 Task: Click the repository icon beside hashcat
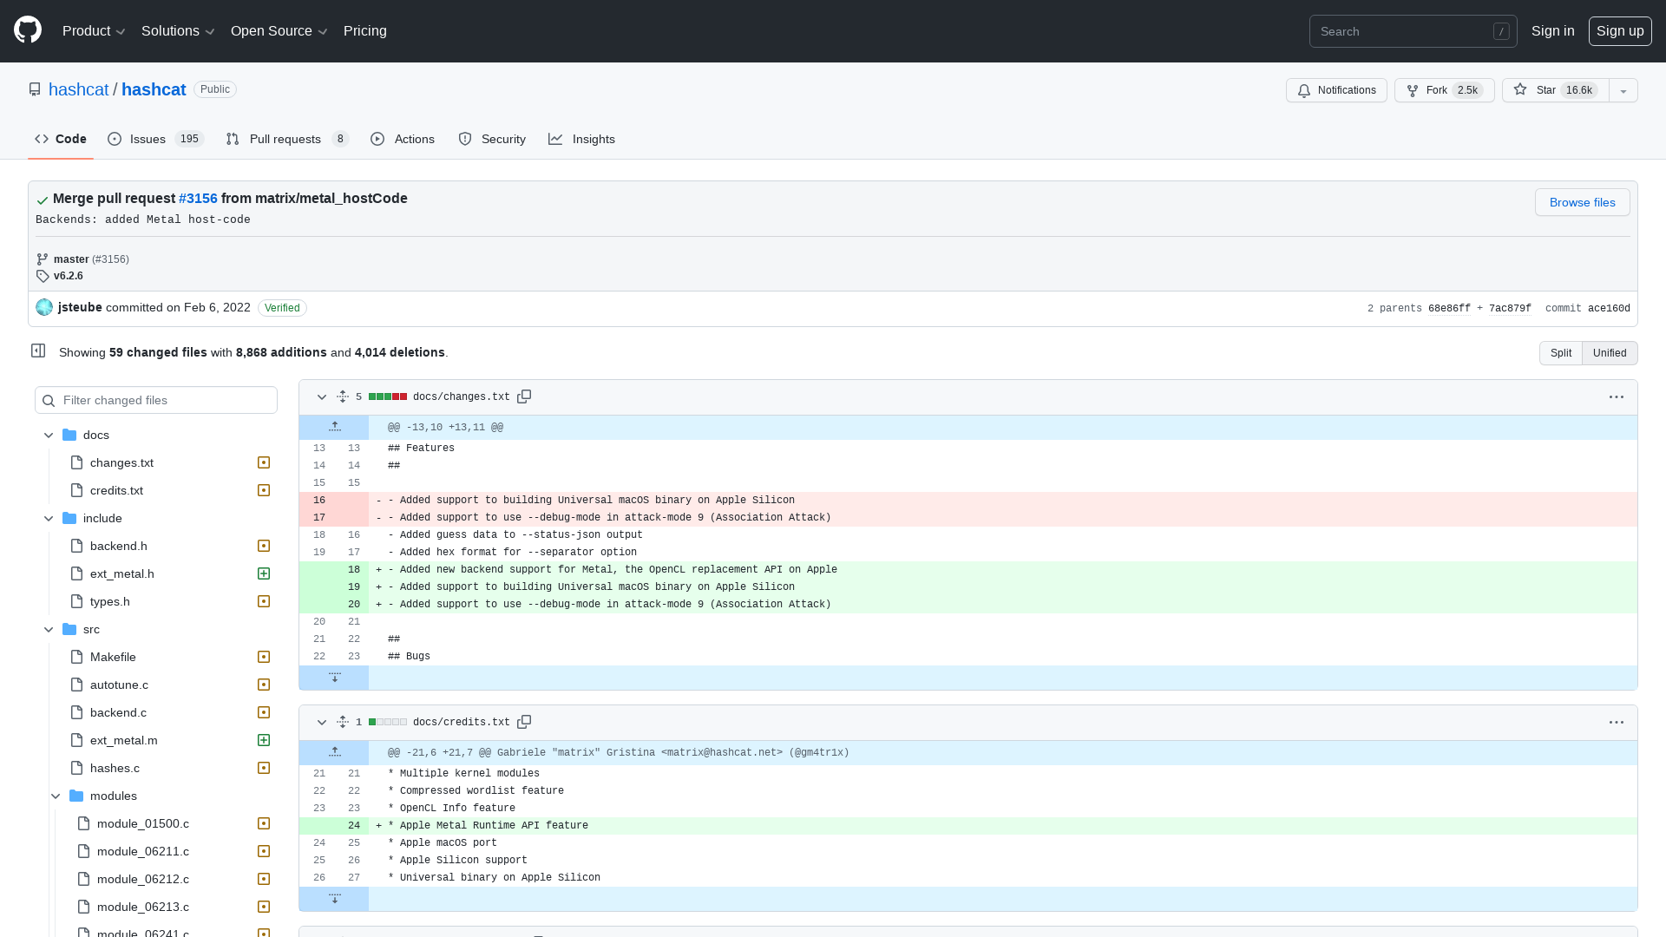pyautogui.click(x=35, y=89)
